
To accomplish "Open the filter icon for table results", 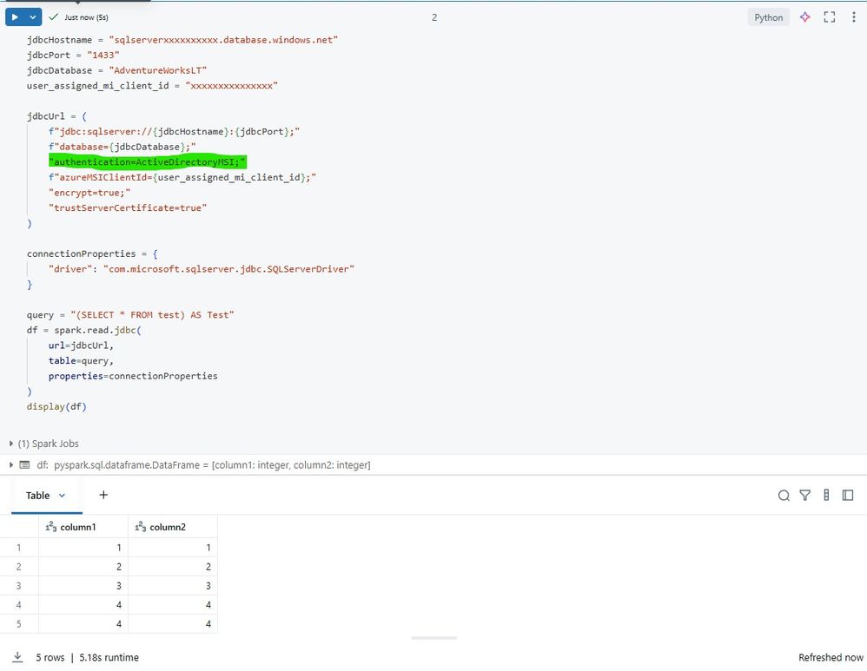I will (x=805, y=496).
